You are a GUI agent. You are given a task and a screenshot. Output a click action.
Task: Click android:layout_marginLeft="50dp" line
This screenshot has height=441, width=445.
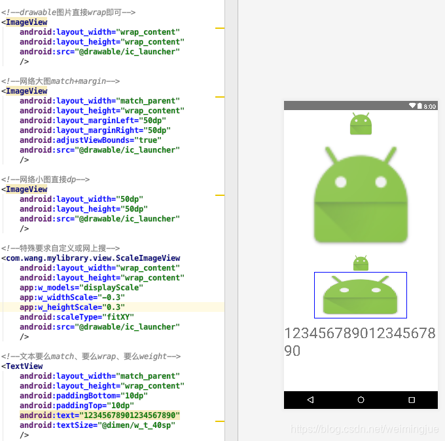[93, 121]
